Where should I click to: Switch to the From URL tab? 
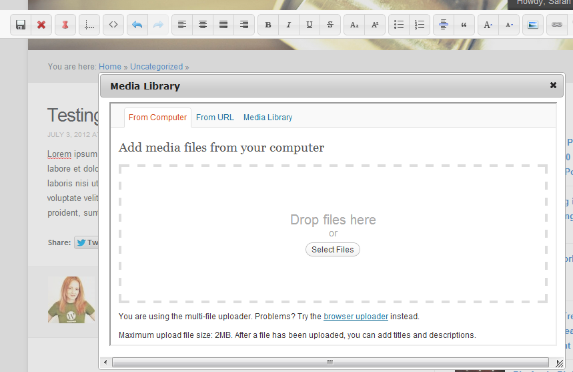click(215, 118)
